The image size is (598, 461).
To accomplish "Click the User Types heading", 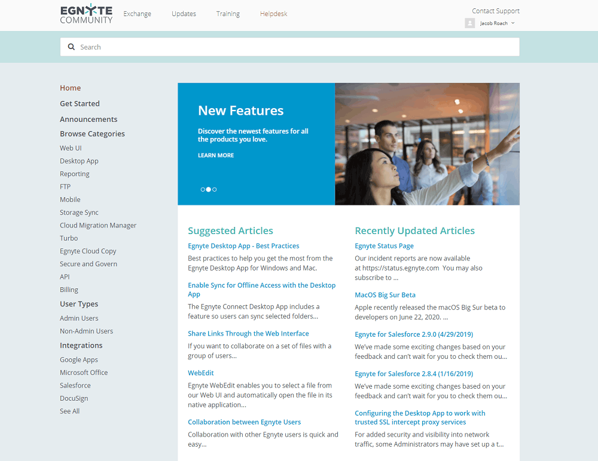I will [x=79, y=304].
